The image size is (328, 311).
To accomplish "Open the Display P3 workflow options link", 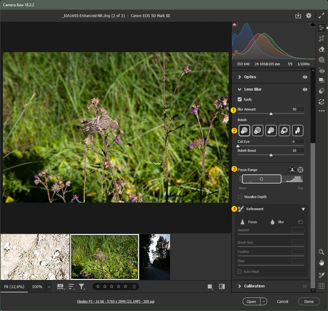I will pyautogui.click(x=116, y=301).
